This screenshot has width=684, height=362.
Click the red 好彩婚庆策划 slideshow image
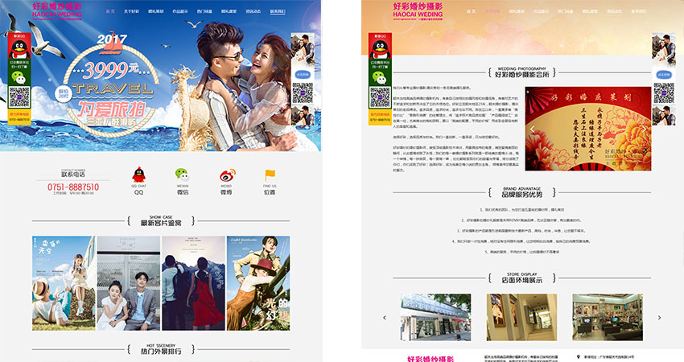pyautogui.click(x=588, y=129)
